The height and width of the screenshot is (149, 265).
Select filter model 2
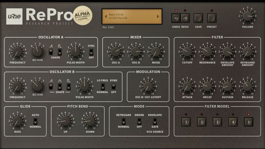202,122
